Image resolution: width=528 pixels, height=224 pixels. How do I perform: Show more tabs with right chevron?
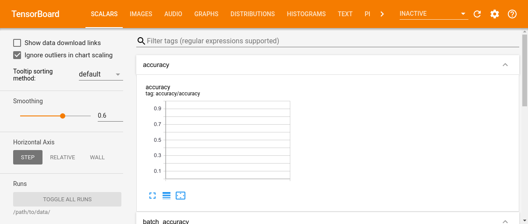point(382,14)
